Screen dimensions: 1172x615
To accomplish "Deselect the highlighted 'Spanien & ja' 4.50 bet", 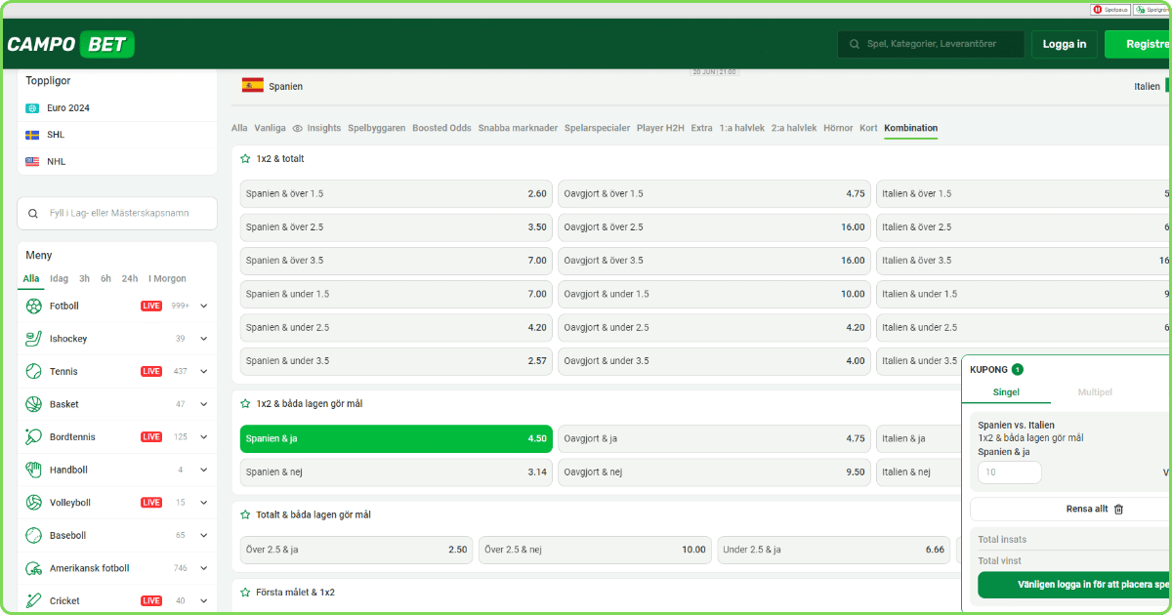I will [x=397, y=439].
